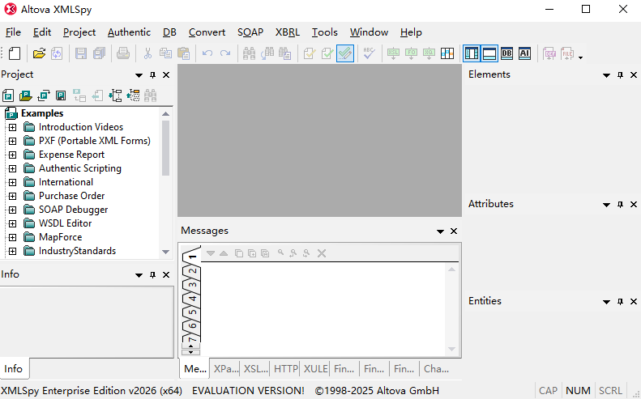
Task: Switch to the HTTP output tab
Action: [285, 369]
